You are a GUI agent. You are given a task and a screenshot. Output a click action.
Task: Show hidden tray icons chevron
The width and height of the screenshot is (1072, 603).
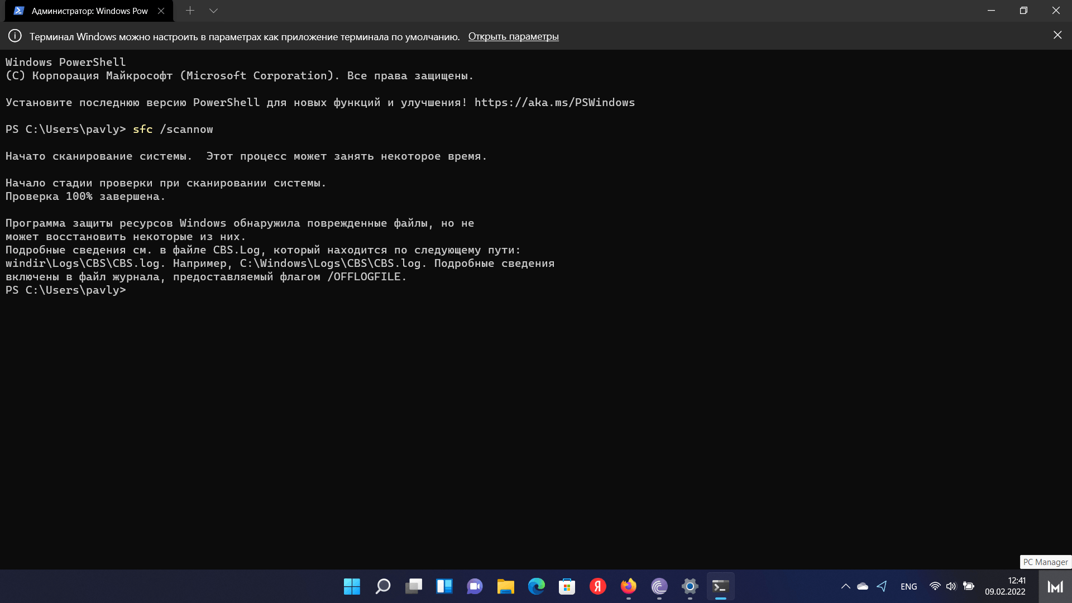point(845,586)
